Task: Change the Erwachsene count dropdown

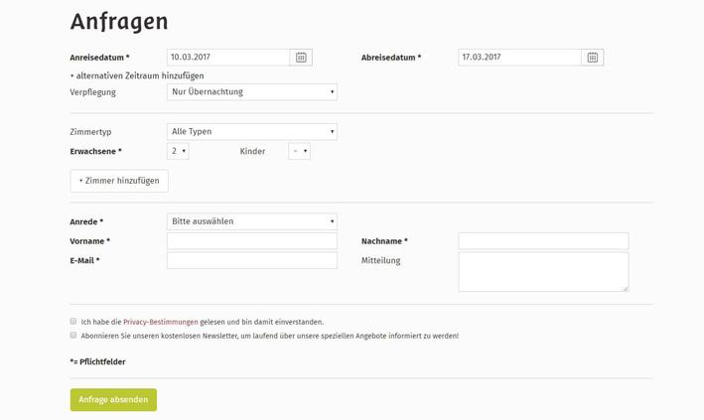Action: tap(178, 151)
